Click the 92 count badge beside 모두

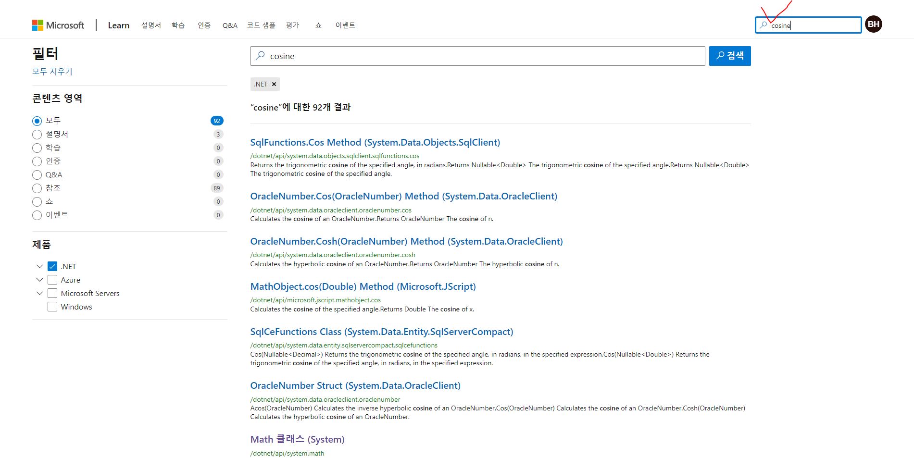coord(217,121)
